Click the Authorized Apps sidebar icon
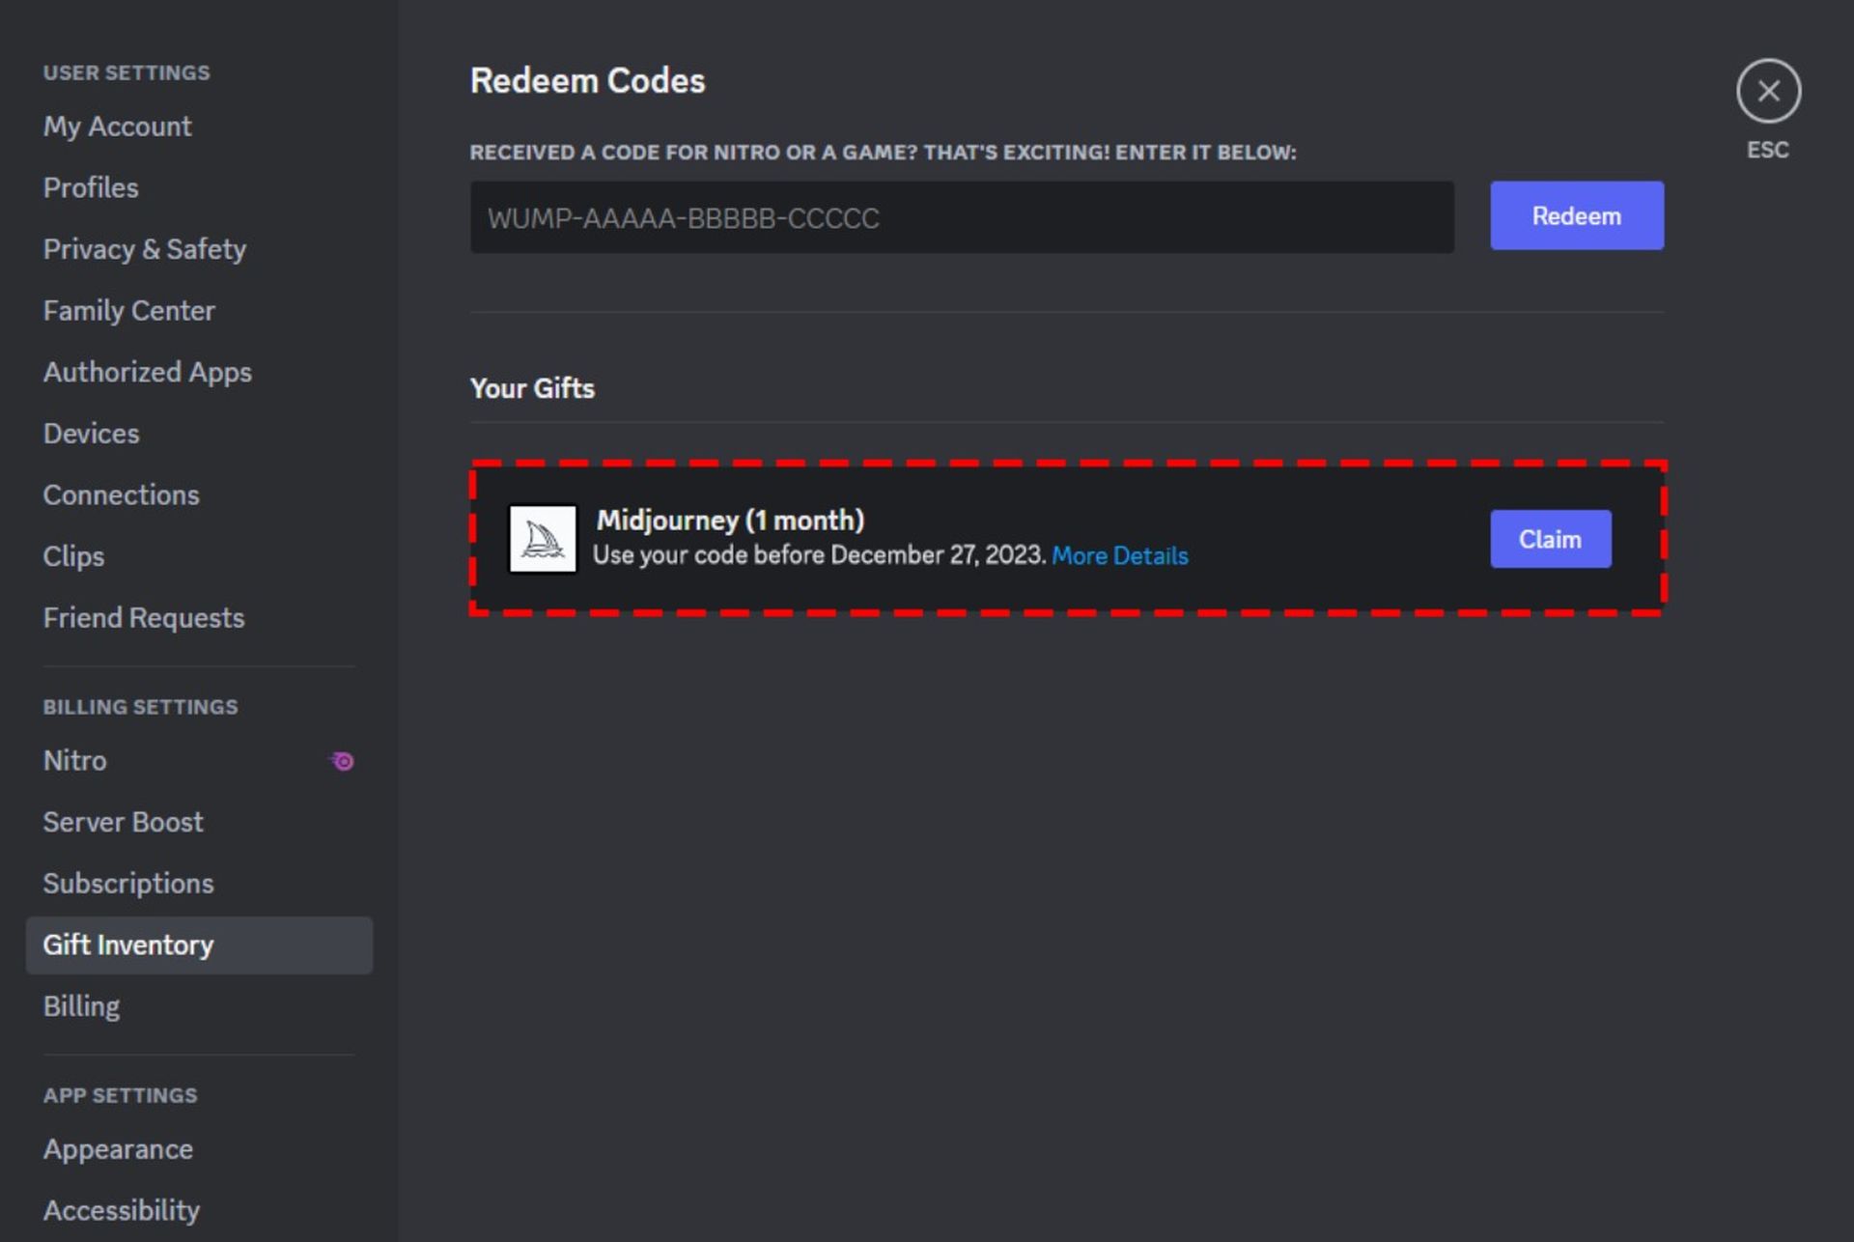This screenshot has width=1854, height=1242. 147,370
